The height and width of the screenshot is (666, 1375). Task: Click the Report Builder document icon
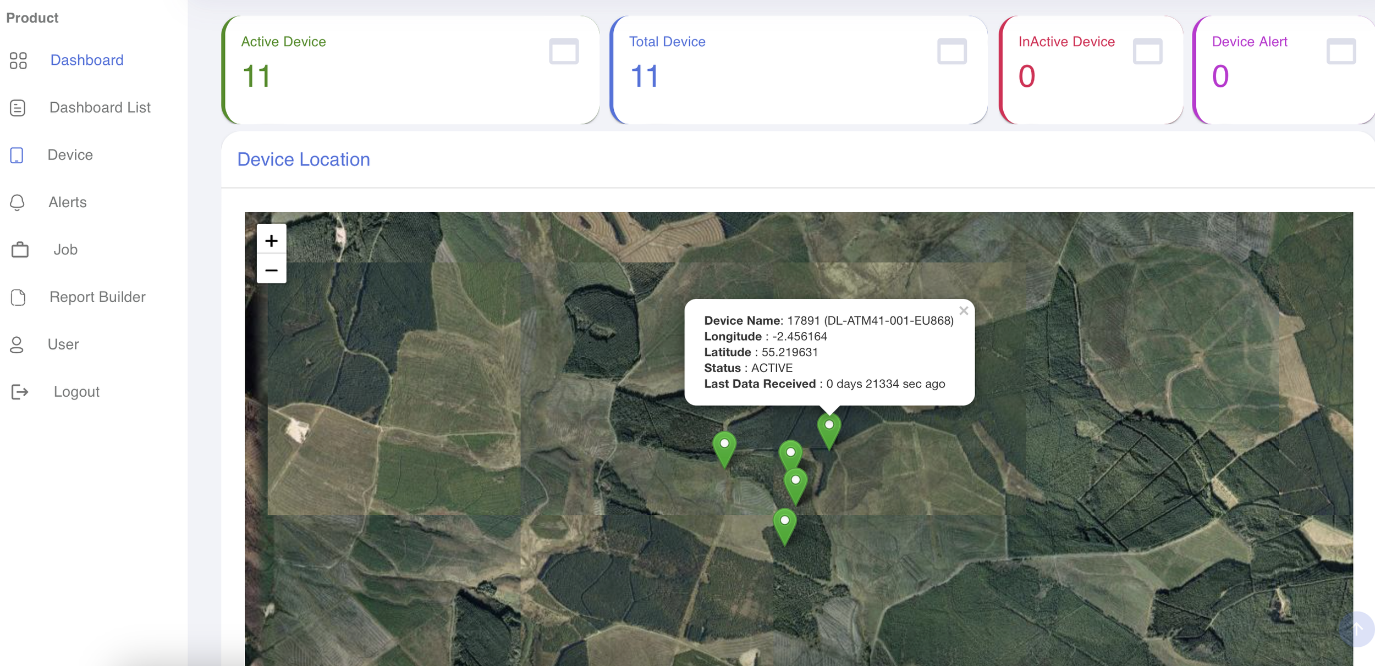click(18, 297)
